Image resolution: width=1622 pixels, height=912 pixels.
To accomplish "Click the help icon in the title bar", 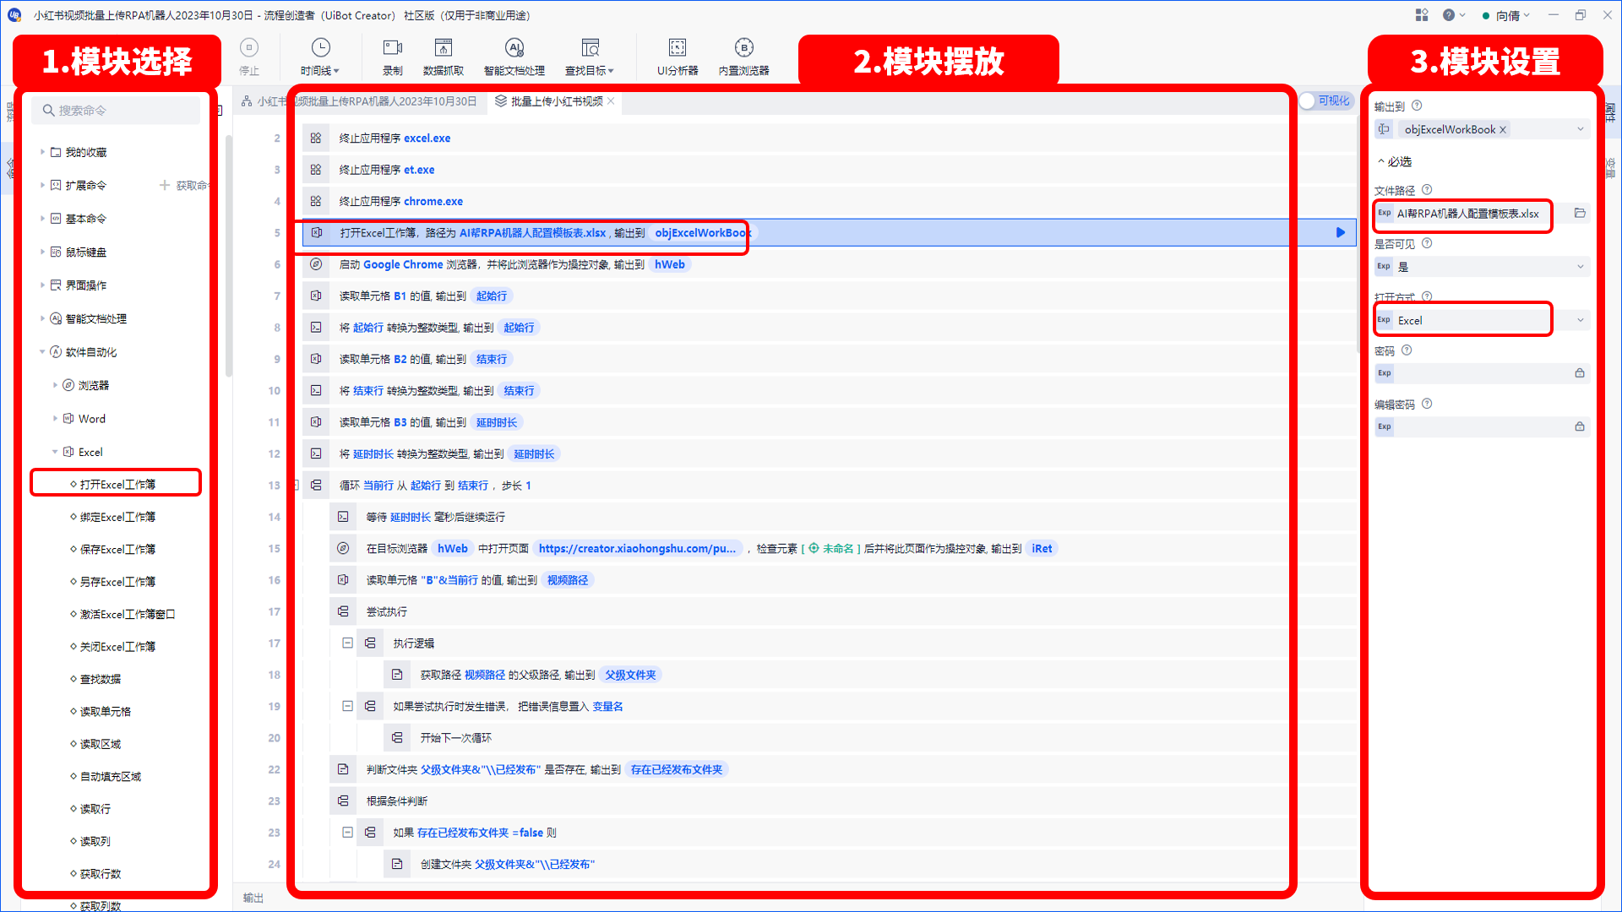I will tap(1449, 15).
